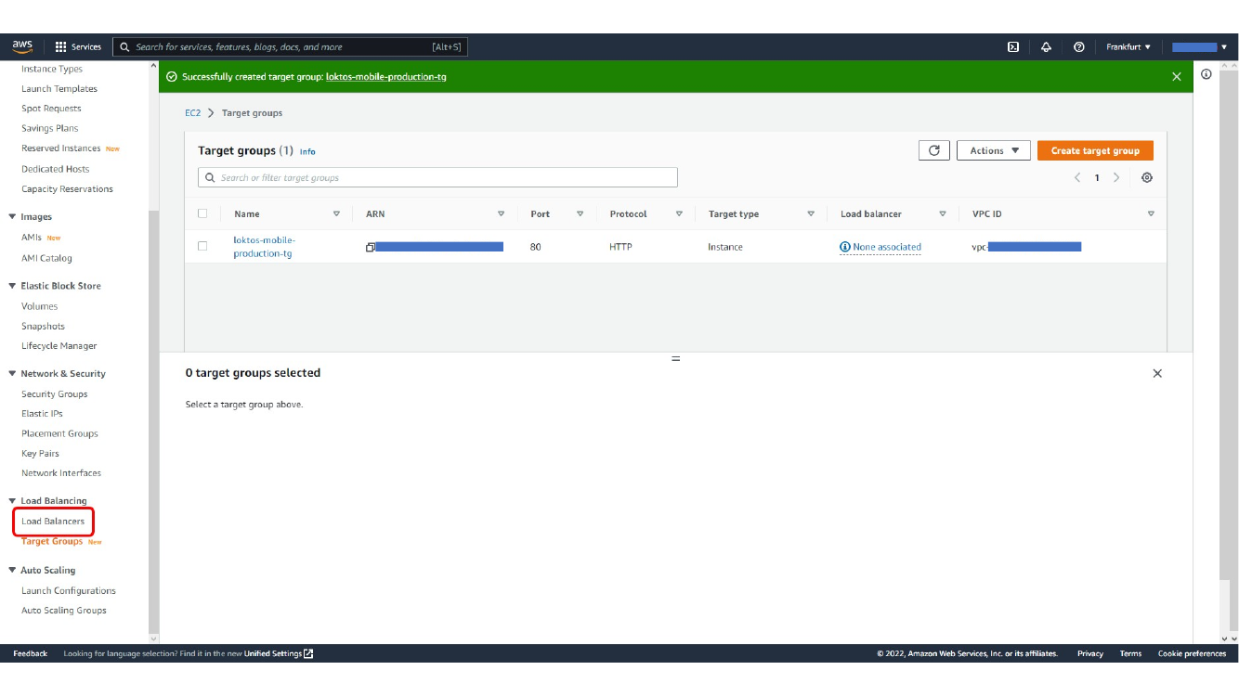This screenshot has width=1239, height=696.
Task: Open Elastic IPs in sidebar
Action: 42,414
